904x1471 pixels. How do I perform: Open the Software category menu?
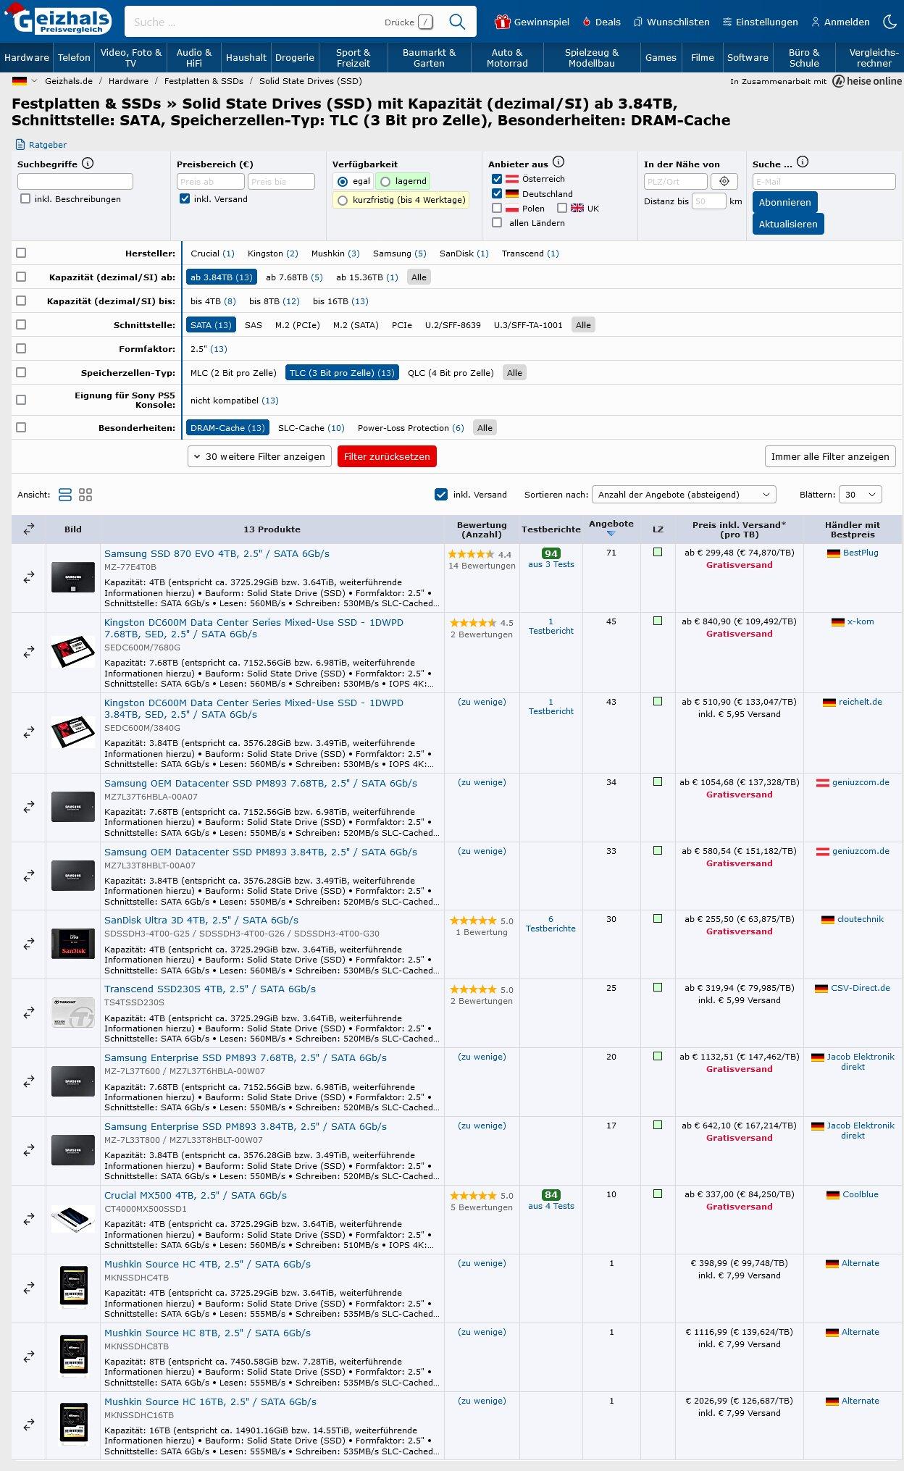tap(748, 57)
